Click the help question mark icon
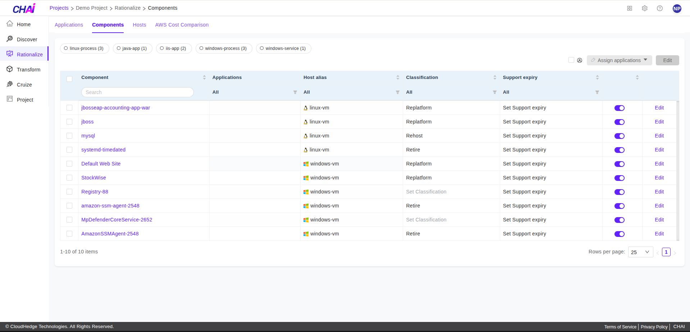The height and width of the screenshot is (332, 690). point(660,8)
